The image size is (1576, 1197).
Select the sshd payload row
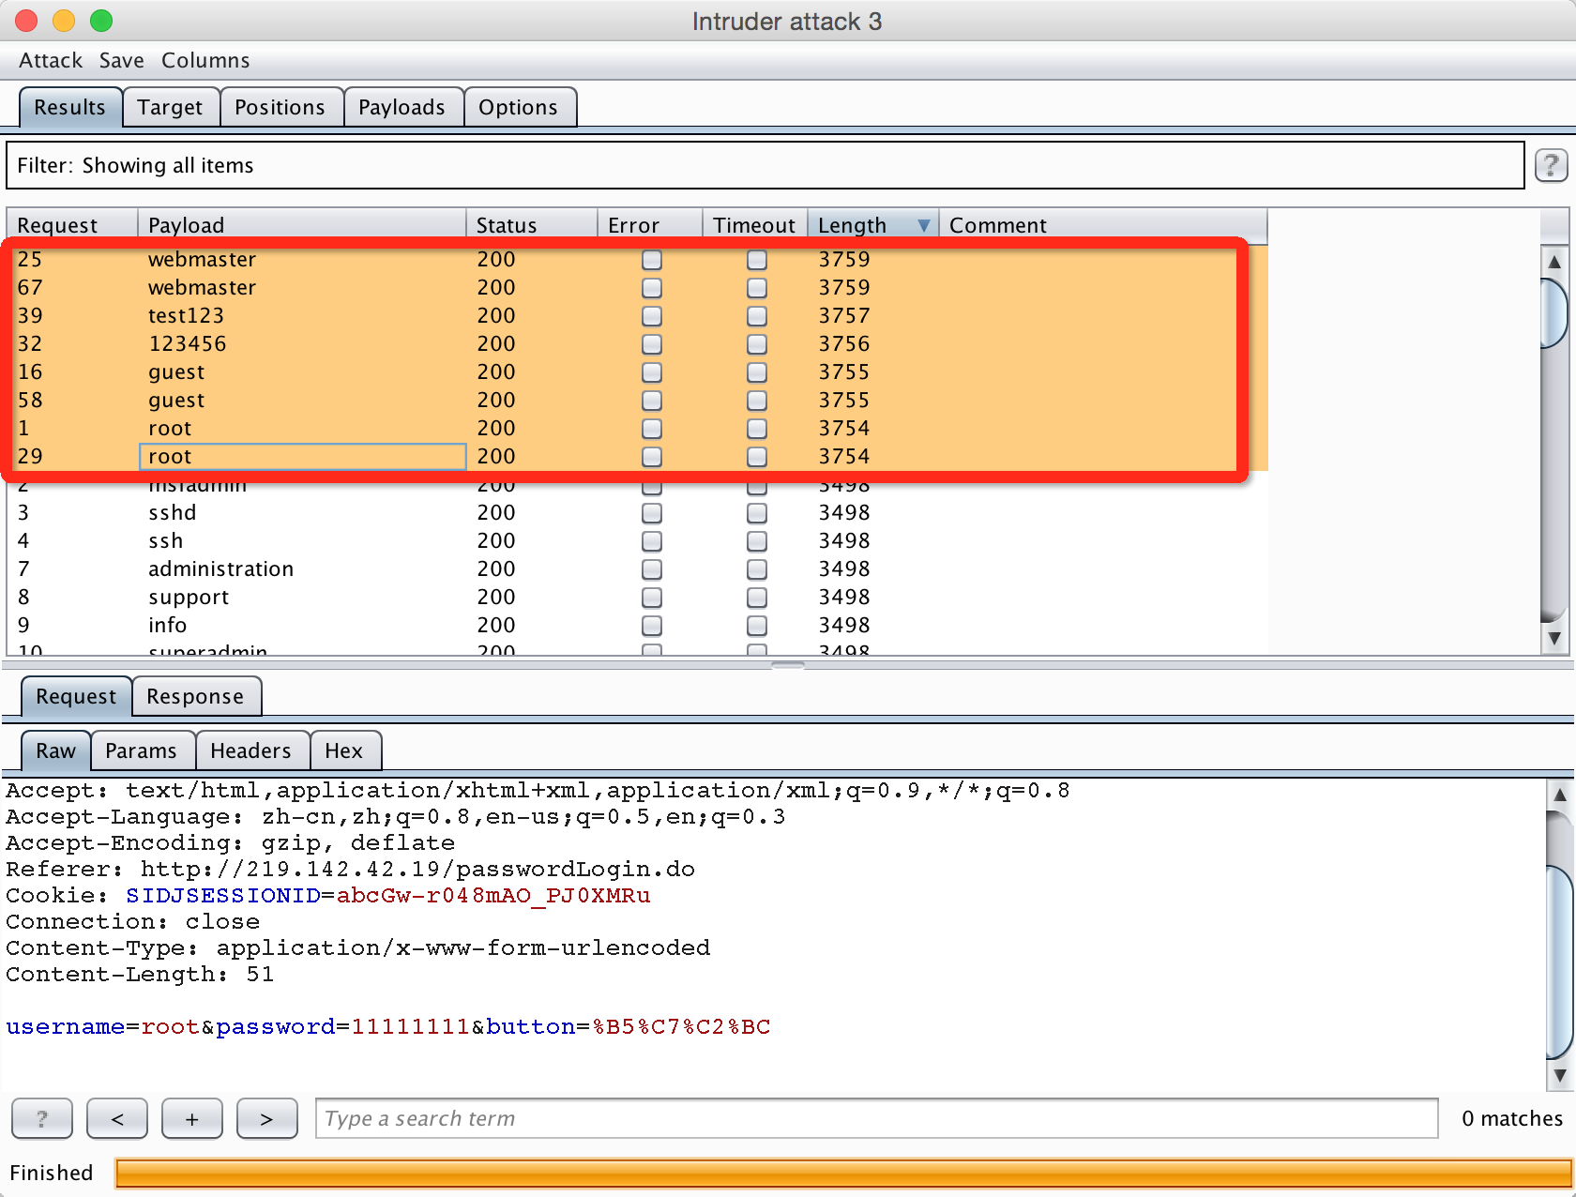pos(638,513)
